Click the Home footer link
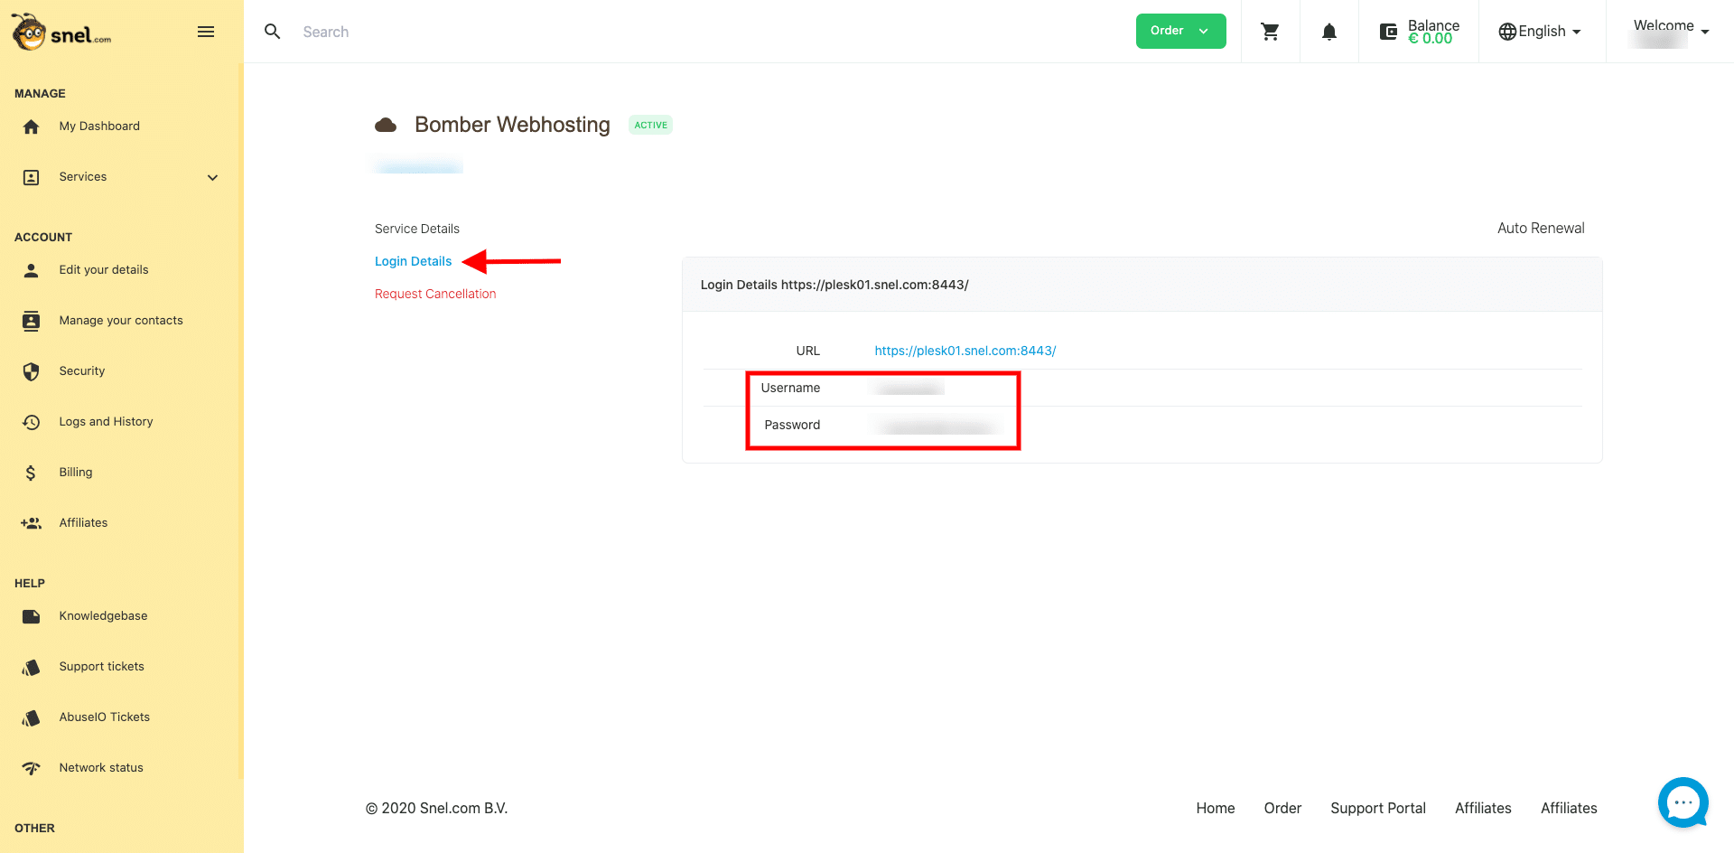The image size is (1734, 853). (1216, 808)
